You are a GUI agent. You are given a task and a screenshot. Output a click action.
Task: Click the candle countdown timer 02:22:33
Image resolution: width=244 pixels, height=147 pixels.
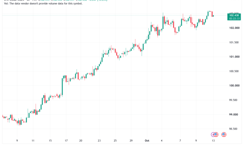click(234, 18)
